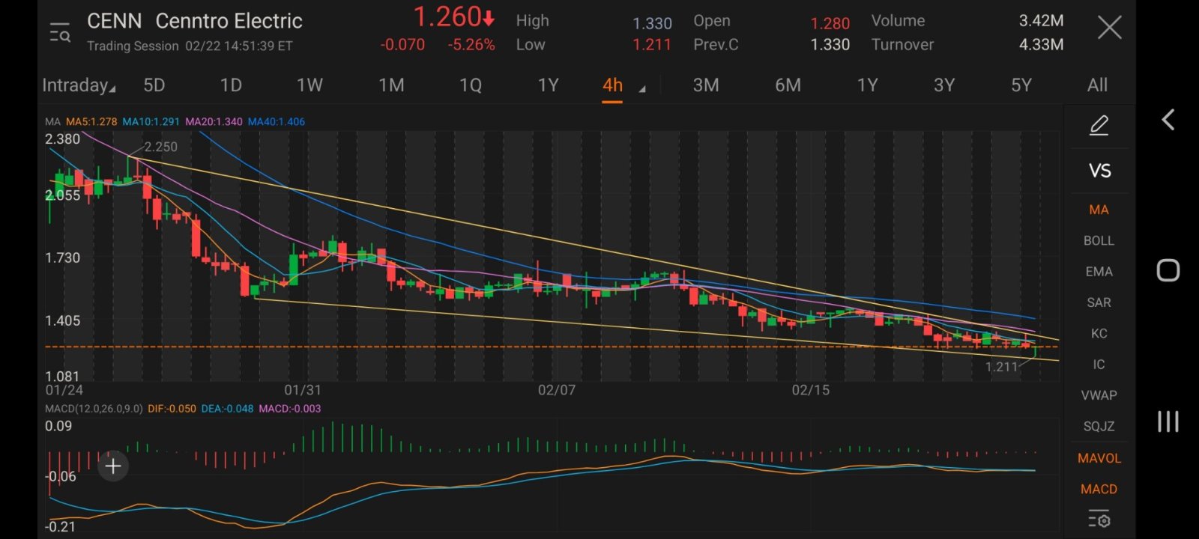Image resolution: width=1199 pixels, height=539 pixels.
Task: Select the drawing pencil tool
Action: point(1099,125)
